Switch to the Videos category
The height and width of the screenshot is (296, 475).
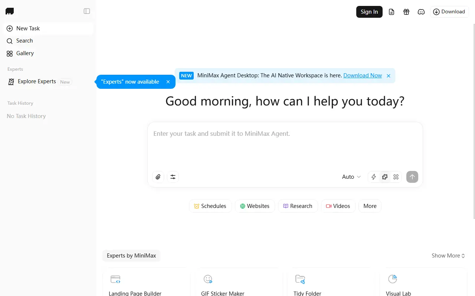pyautogui.click(x=338, y=206)
